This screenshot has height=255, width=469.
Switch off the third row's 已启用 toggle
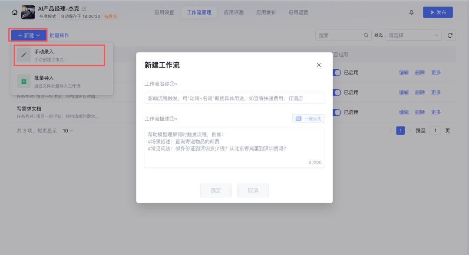click(337, 112)
